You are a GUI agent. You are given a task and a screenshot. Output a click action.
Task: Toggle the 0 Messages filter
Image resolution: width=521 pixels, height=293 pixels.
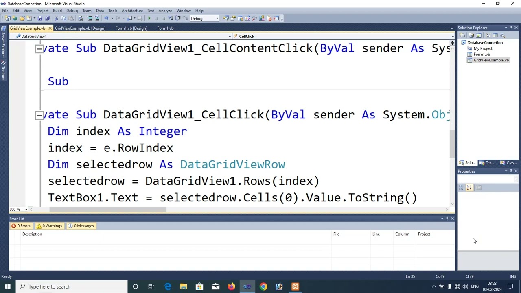point(81,226)
